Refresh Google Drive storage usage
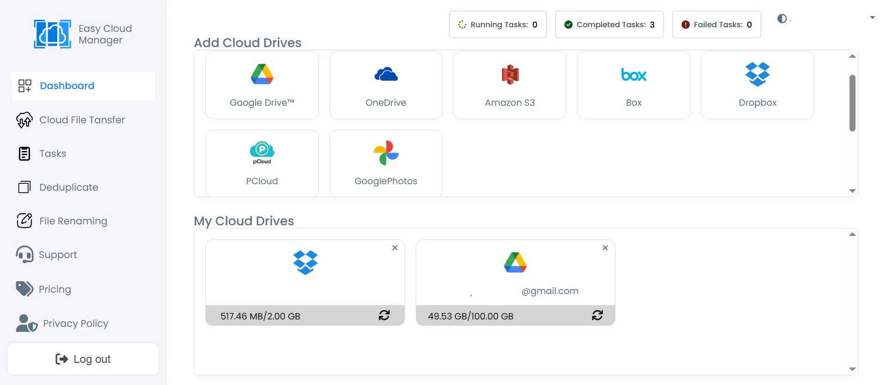Viewport: 885px width, 385px height. click(598, 315)
